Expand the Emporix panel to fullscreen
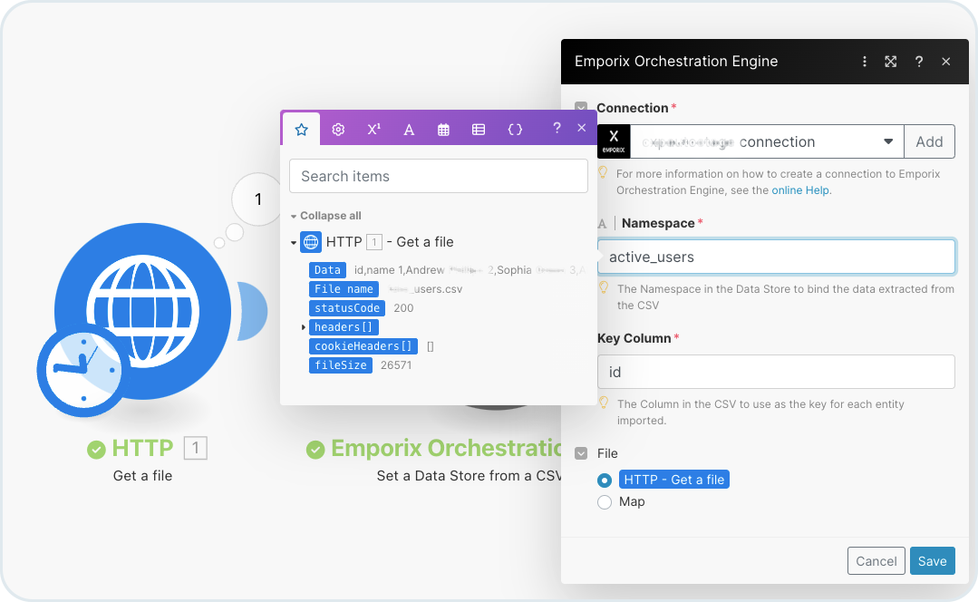The width and height of the screenshot is (978, 602). tap(891, 62)
